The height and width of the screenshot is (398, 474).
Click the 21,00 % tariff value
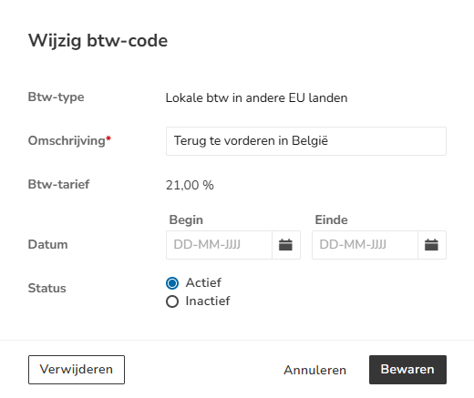pyautogui.click(x=190, y=185)
